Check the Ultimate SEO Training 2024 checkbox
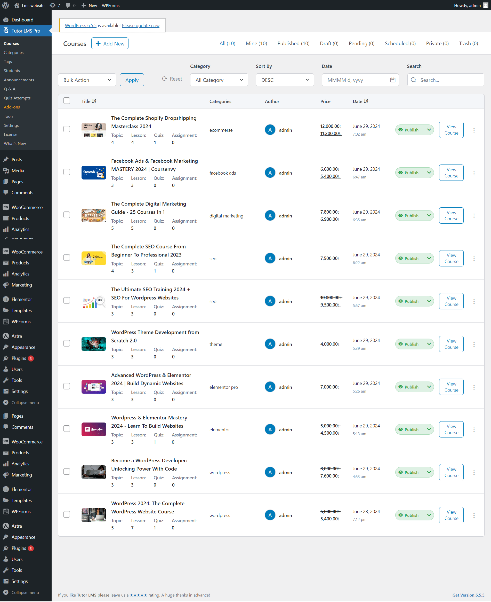Screen dimensions: 491x602 click(67, 300)
